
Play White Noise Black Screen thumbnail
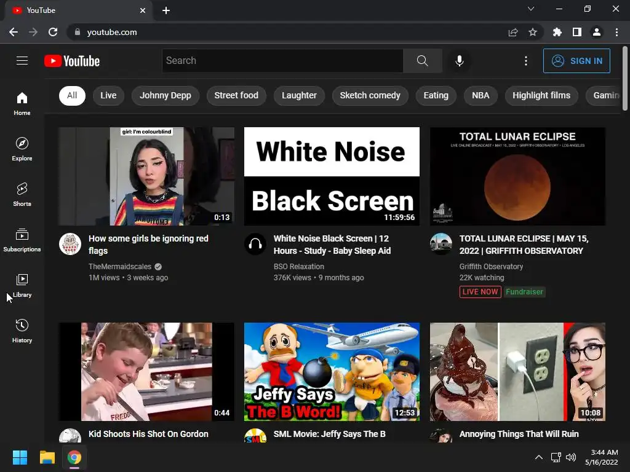[x=332, y=176]
